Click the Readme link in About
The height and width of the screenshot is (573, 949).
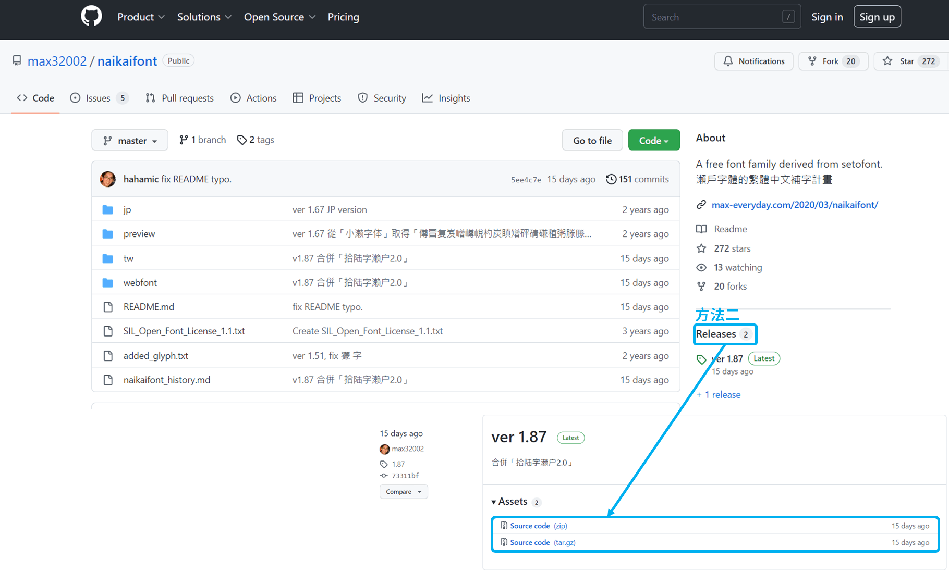(730, 229)
